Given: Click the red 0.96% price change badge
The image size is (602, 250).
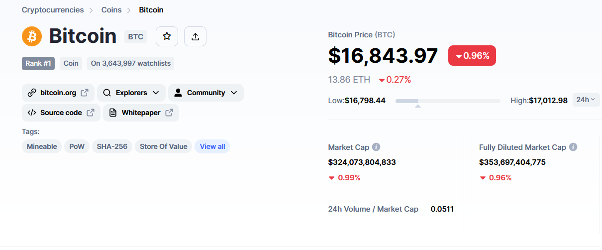Looking at the screenshot, I should click(x=472, y=56).
